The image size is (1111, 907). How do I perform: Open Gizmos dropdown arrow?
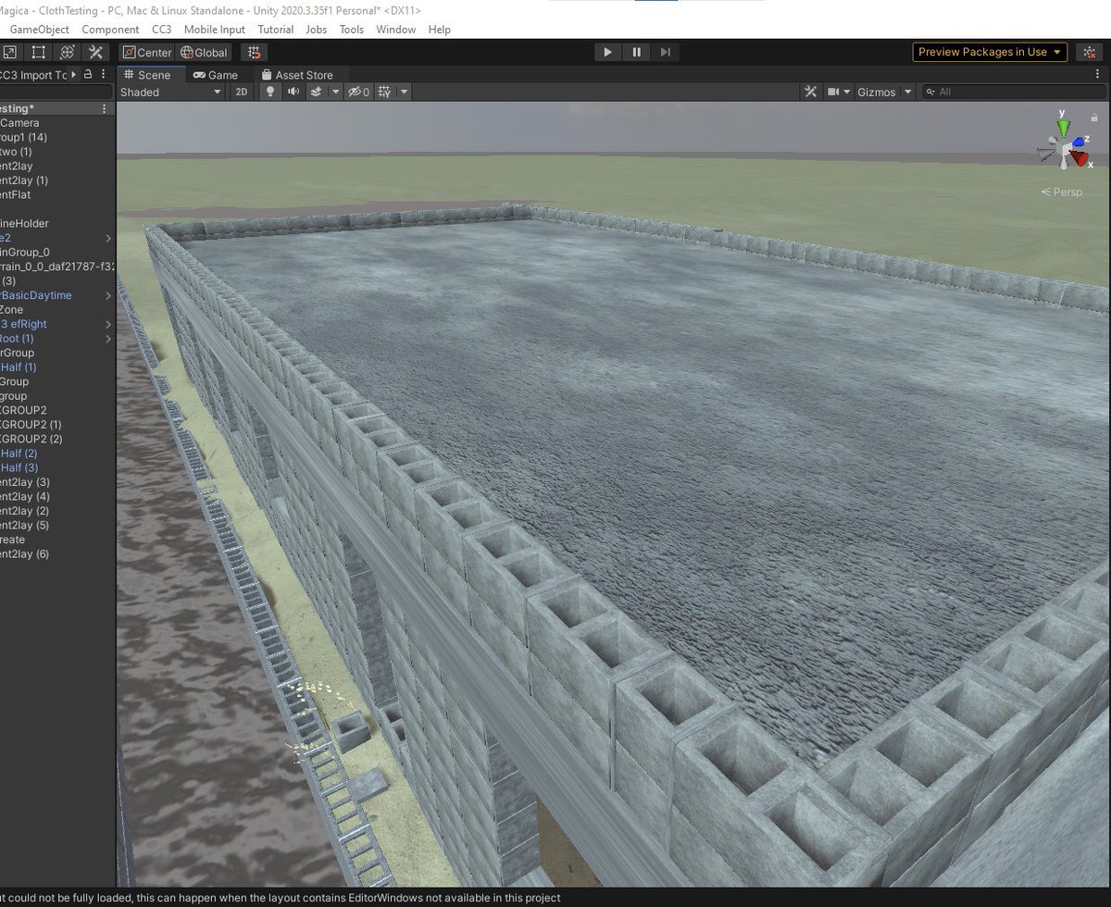[908, 92]
